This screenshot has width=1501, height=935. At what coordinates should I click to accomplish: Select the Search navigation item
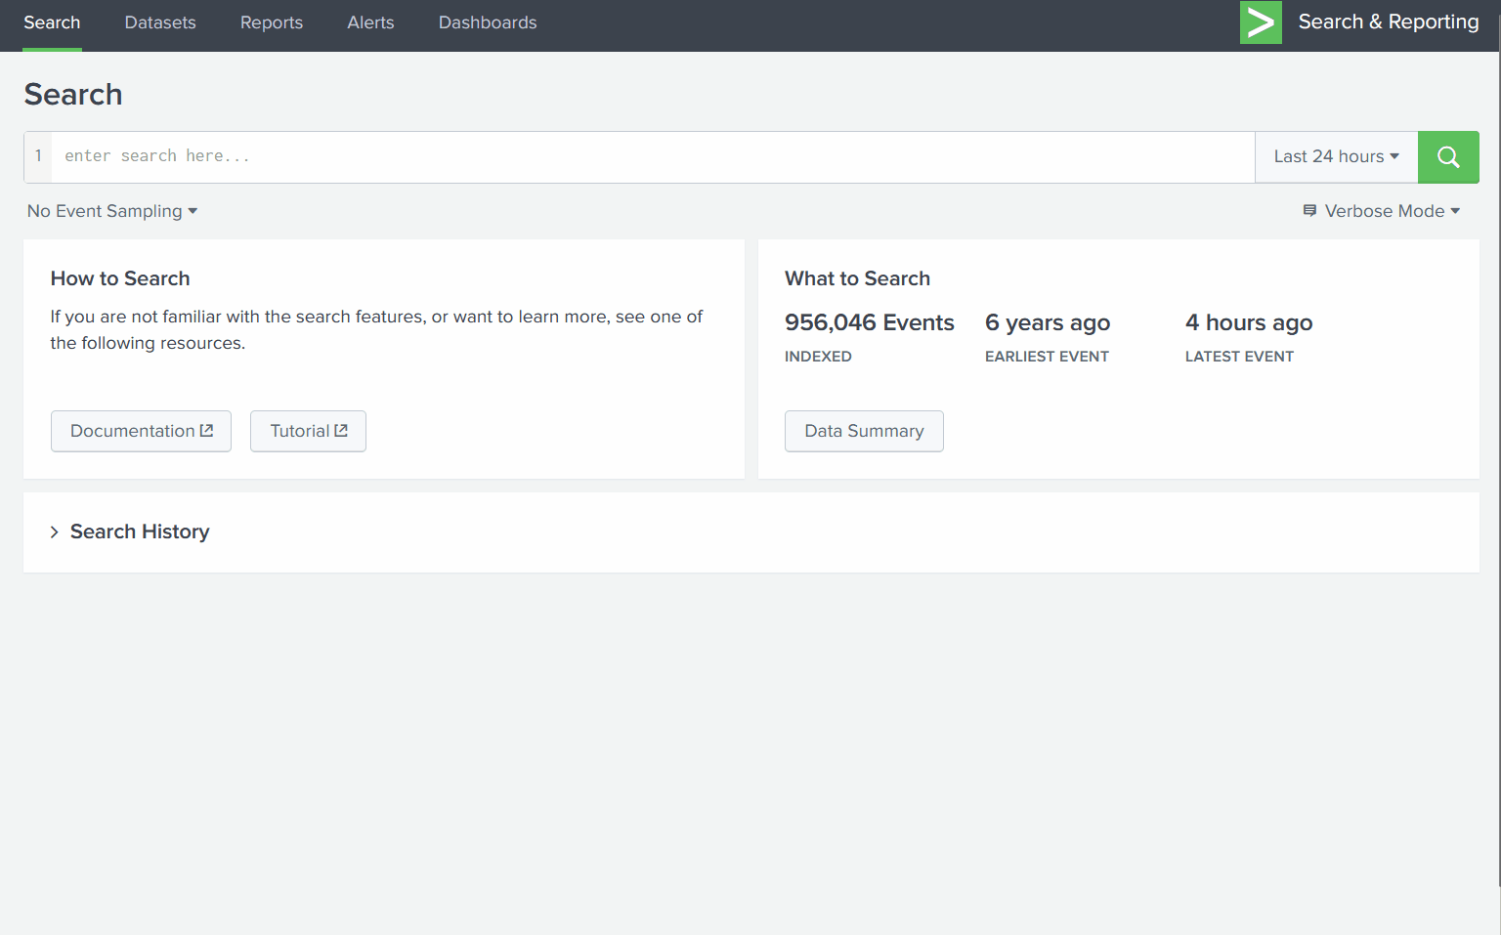[52, 21]
